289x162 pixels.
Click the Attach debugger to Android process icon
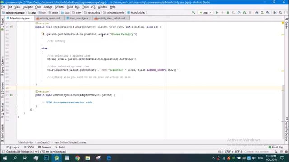point(245,13)
